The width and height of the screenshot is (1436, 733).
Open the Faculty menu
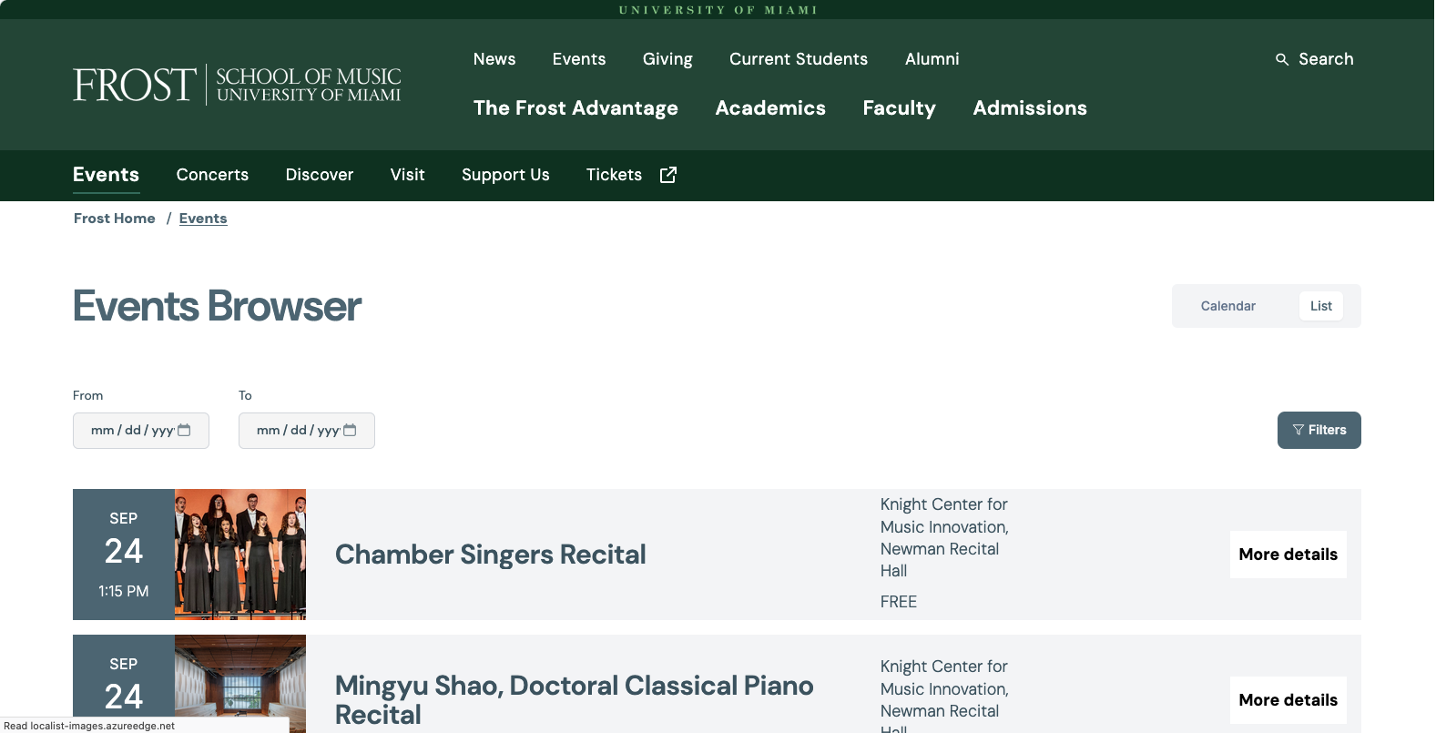[900, 107]
